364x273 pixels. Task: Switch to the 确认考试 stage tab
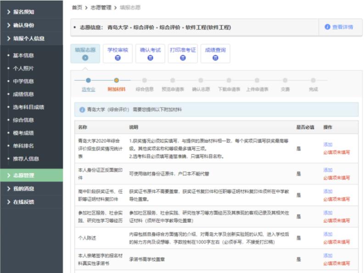[150, 54]
